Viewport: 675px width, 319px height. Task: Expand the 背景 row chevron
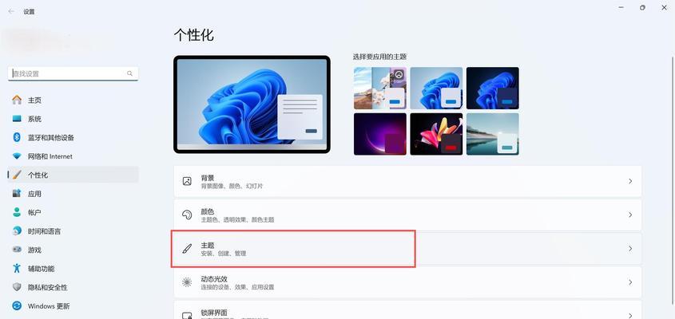tap(630, 181)
